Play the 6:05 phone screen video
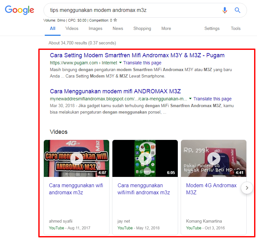The width and height of the screenshot is (257, 239). click(x=145, y=158)
